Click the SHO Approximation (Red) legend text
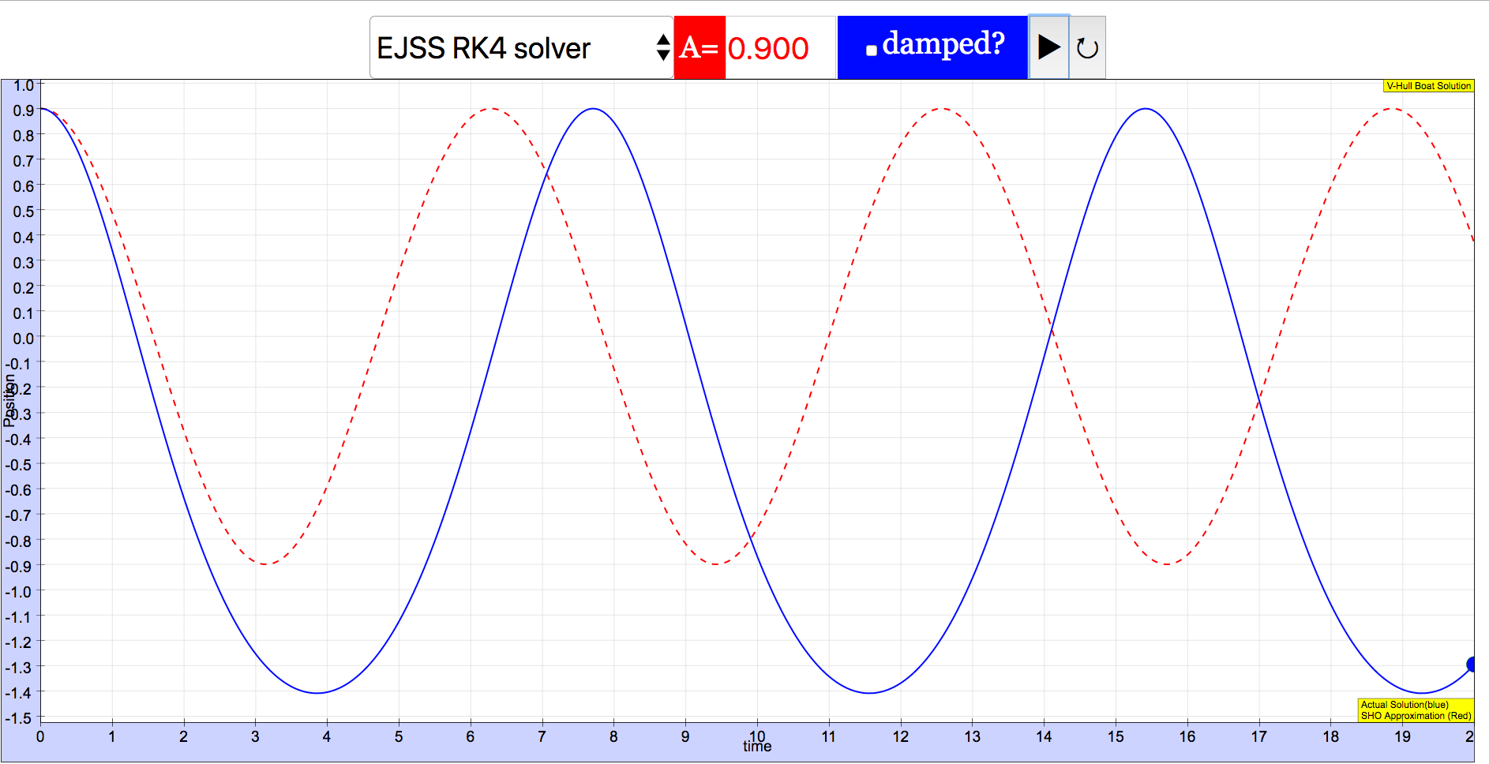1489x764 pixels. click(1416, 716)
